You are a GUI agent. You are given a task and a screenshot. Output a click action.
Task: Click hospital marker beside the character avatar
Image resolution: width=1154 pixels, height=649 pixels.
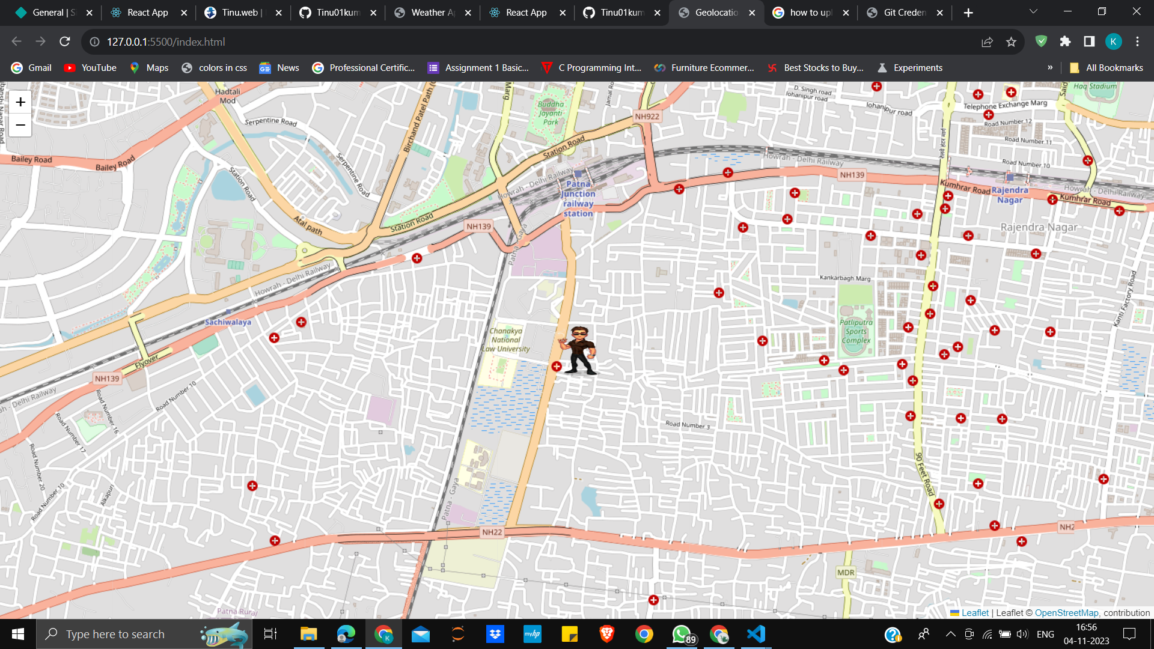[557, 367]
